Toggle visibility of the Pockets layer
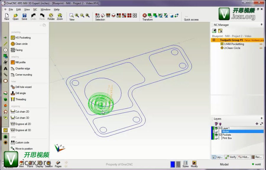The height and width of the screenshot is (170, 266). [216, 135]
